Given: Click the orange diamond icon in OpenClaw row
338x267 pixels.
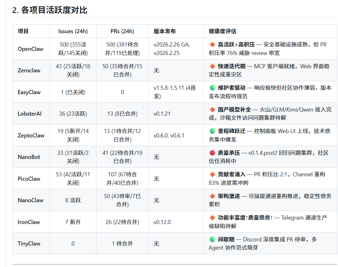Looking at the screenshot, I should [212, 45].
